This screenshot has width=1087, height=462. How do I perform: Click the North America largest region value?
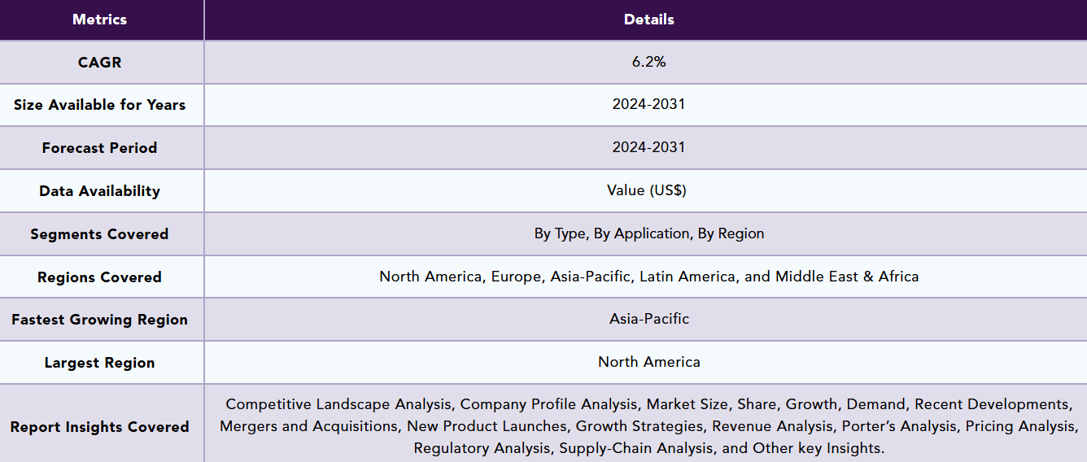(x=648, y=362)
